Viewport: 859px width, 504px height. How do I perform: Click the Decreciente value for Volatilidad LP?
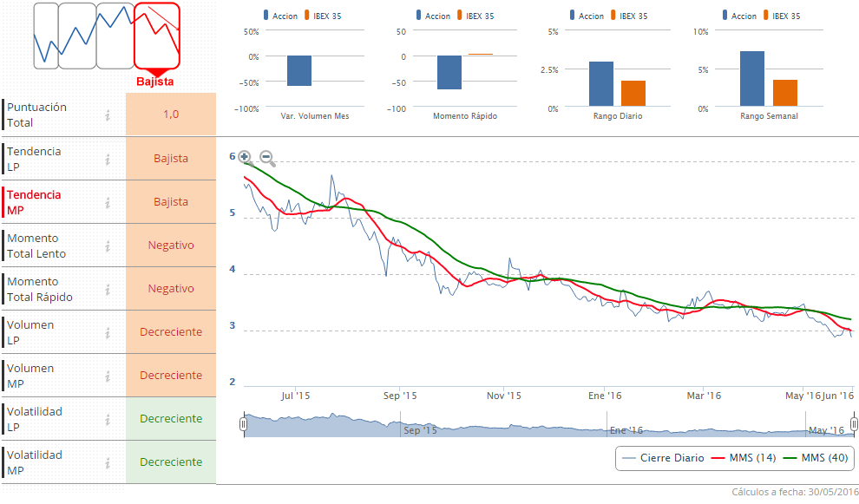pos(171,419)
